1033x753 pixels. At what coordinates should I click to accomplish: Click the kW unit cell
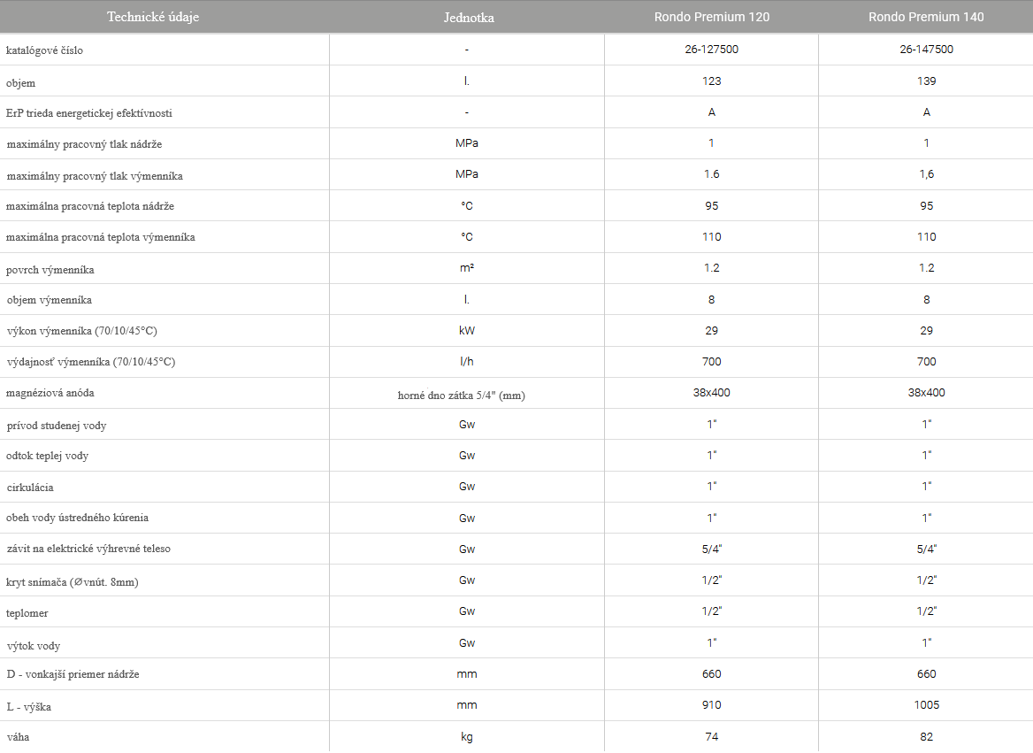click(466, 331)
